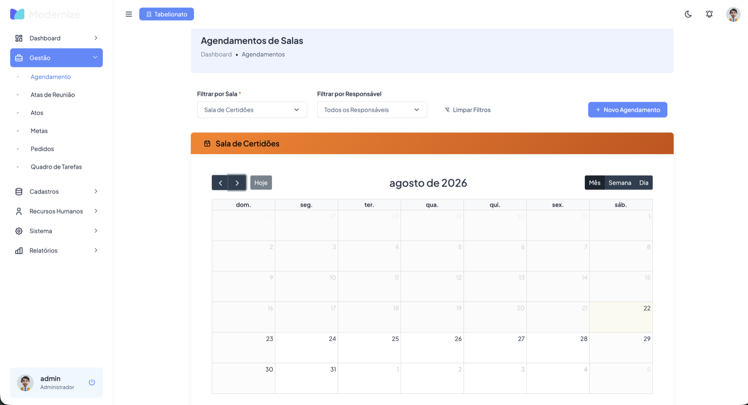Expand the Sistema menu chevron
The image size is (748, 405).
95,231
